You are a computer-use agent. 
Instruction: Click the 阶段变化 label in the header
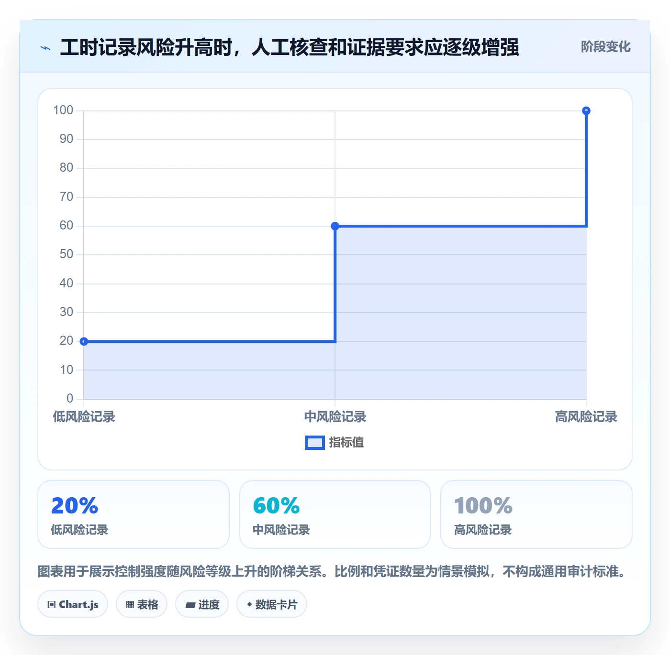(x=605, y=47)
